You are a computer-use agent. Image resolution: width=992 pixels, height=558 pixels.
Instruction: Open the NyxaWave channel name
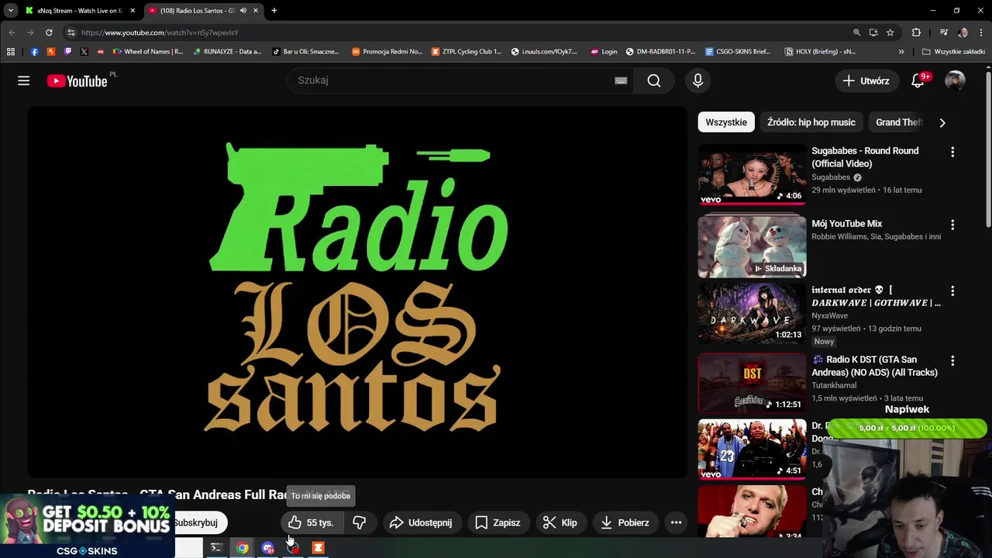829,315
